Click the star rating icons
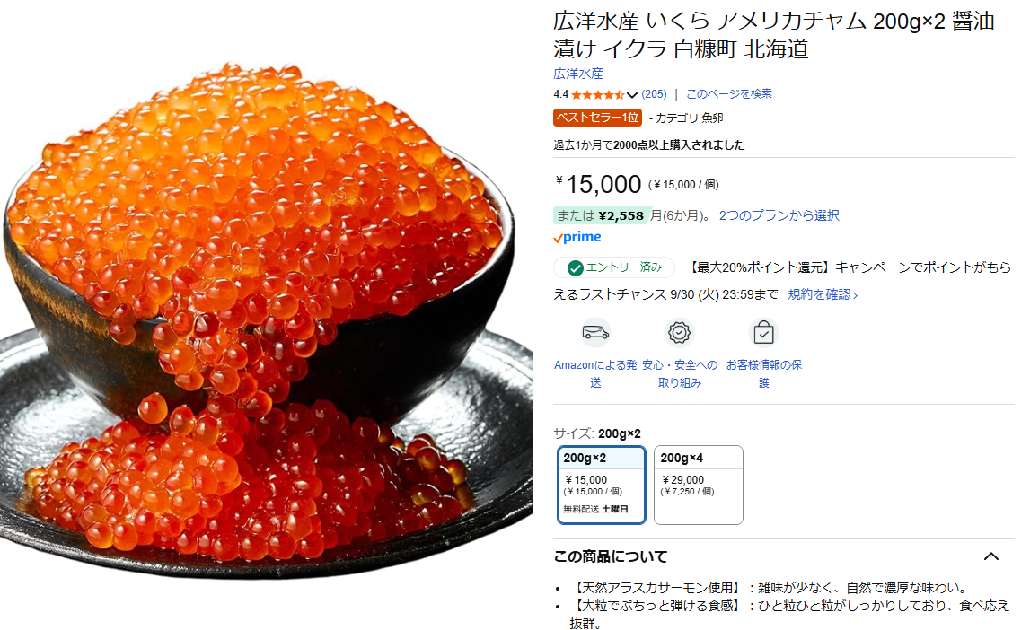Screen dimensions: 1030x630 tap(598, 94)
